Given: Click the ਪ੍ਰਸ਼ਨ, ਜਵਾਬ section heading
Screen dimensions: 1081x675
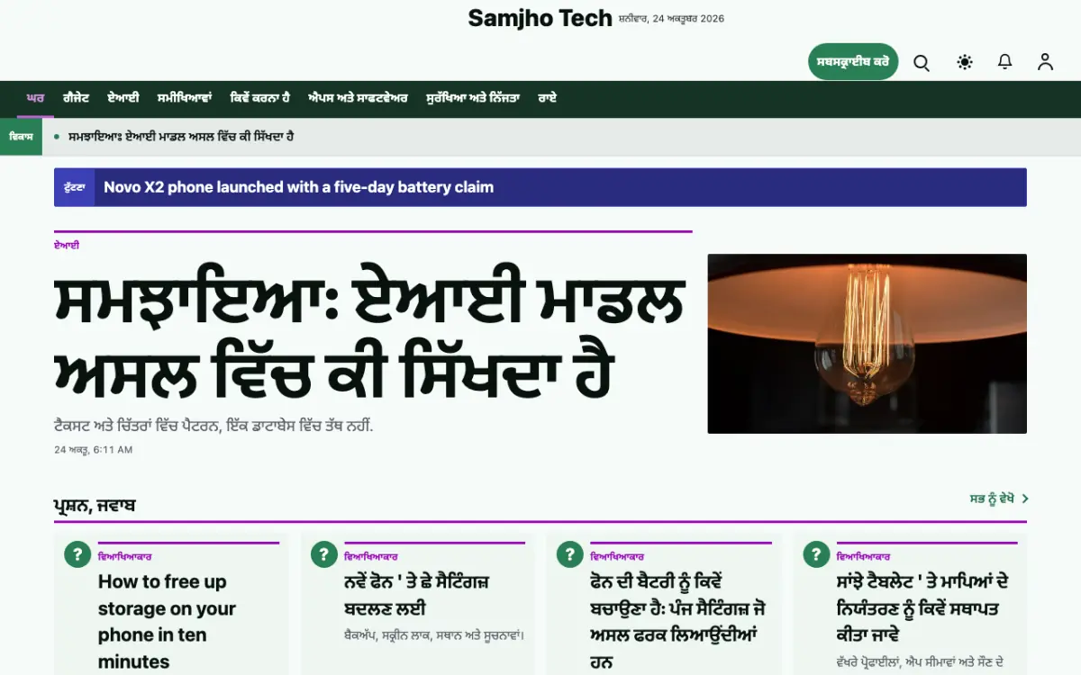Looking at the screenshot, I should [x=95, y=506].
